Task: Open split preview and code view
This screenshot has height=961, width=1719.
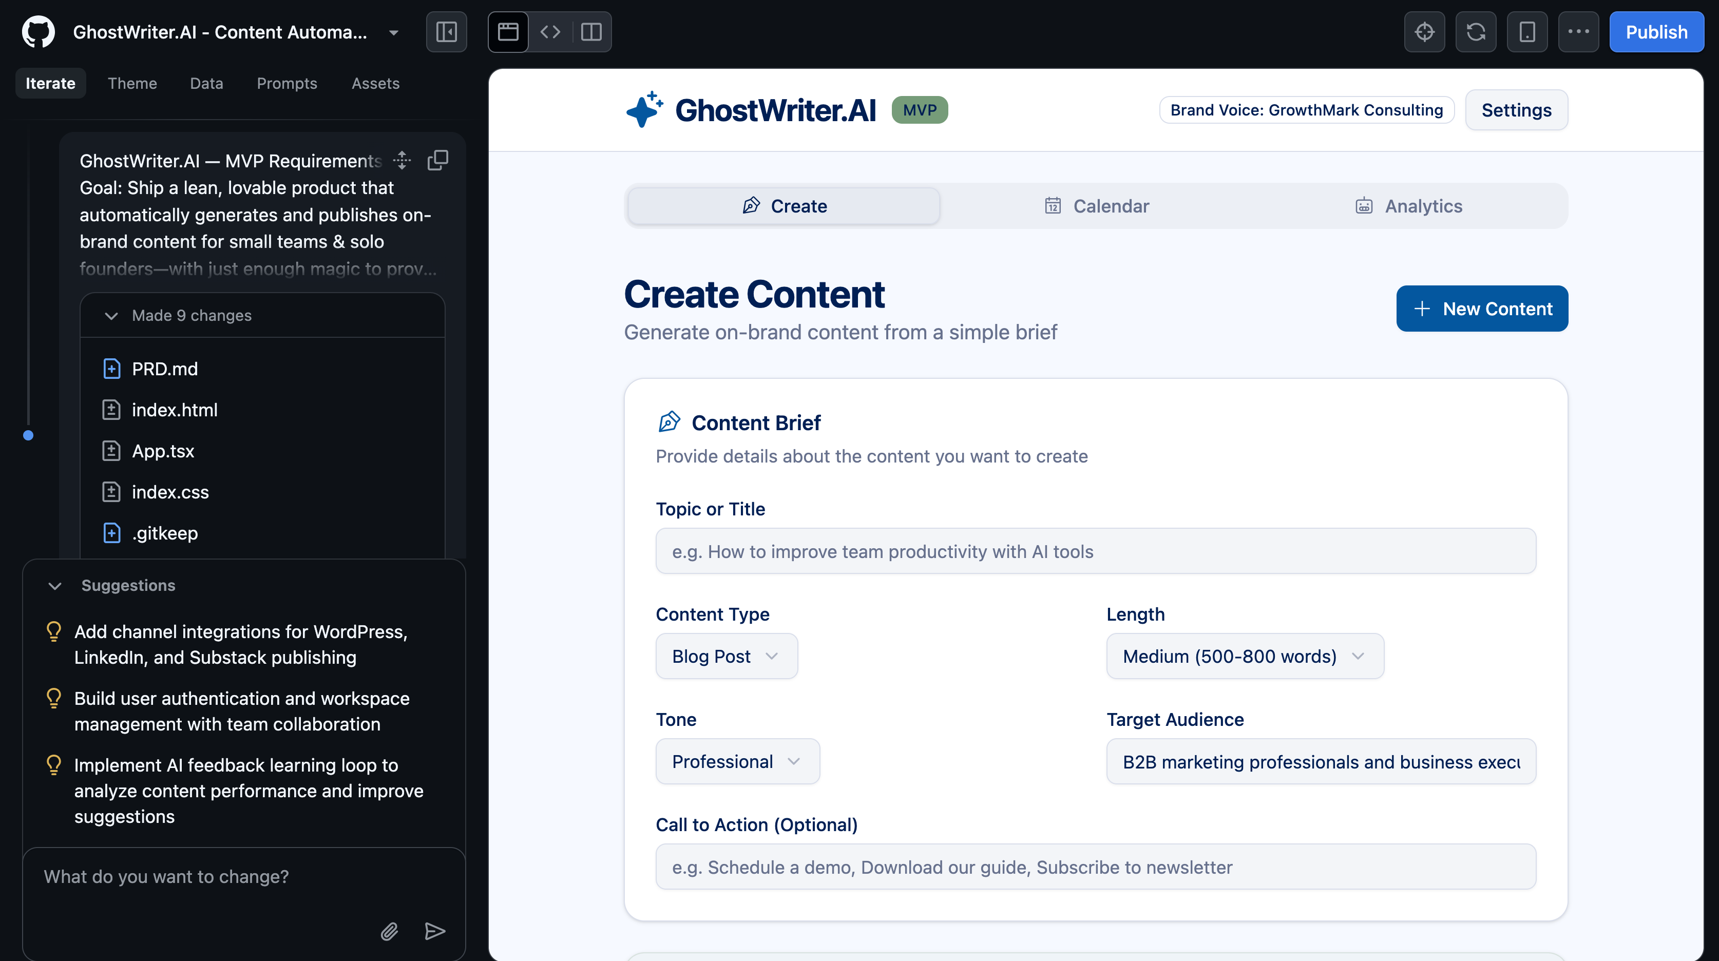Action: (x=591, y=31)
